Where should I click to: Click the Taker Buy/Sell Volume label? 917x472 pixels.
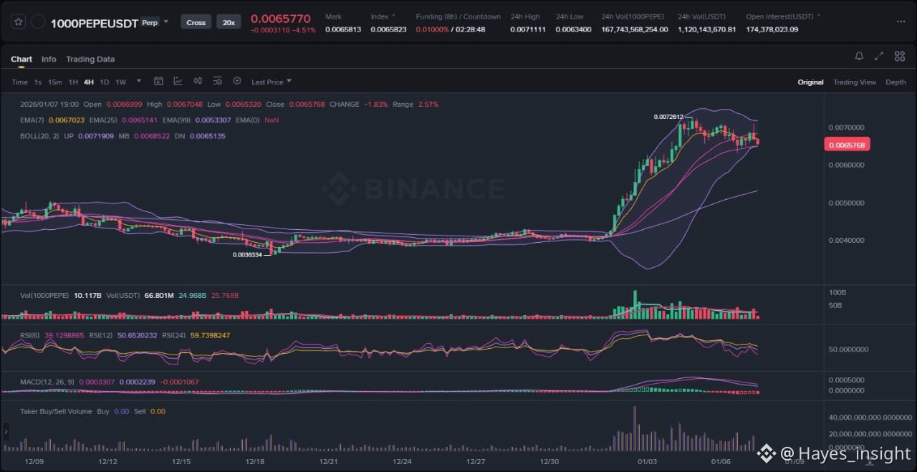pos(56,411)
